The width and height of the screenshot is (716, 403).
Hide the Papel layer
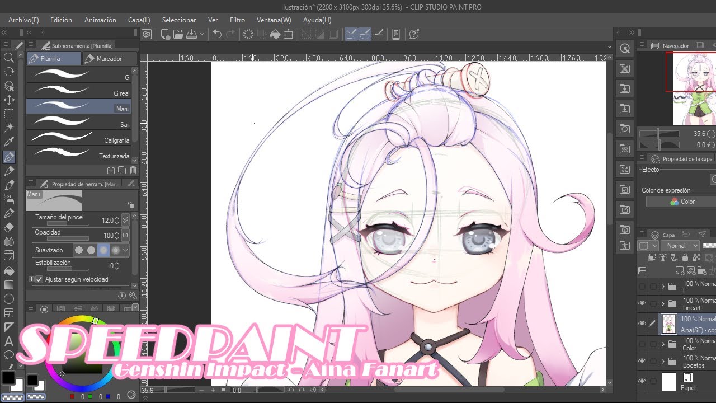[x=642, y=382]
